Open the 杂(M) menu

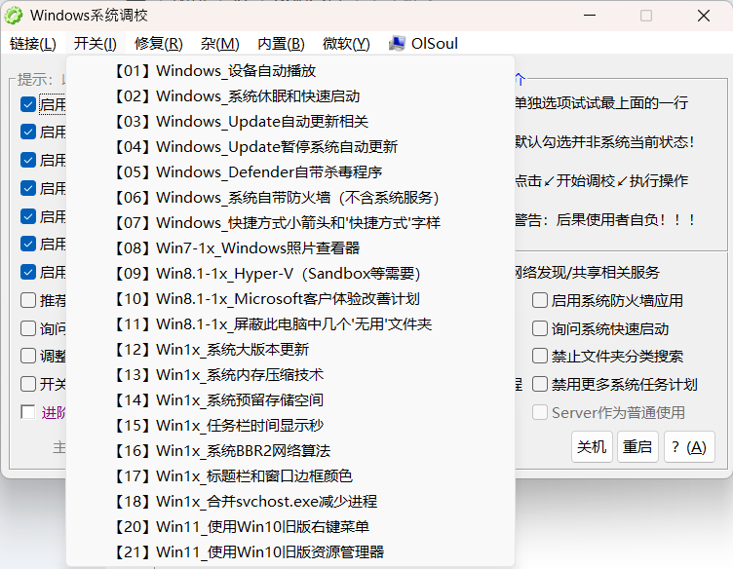[x=219, y=44]
